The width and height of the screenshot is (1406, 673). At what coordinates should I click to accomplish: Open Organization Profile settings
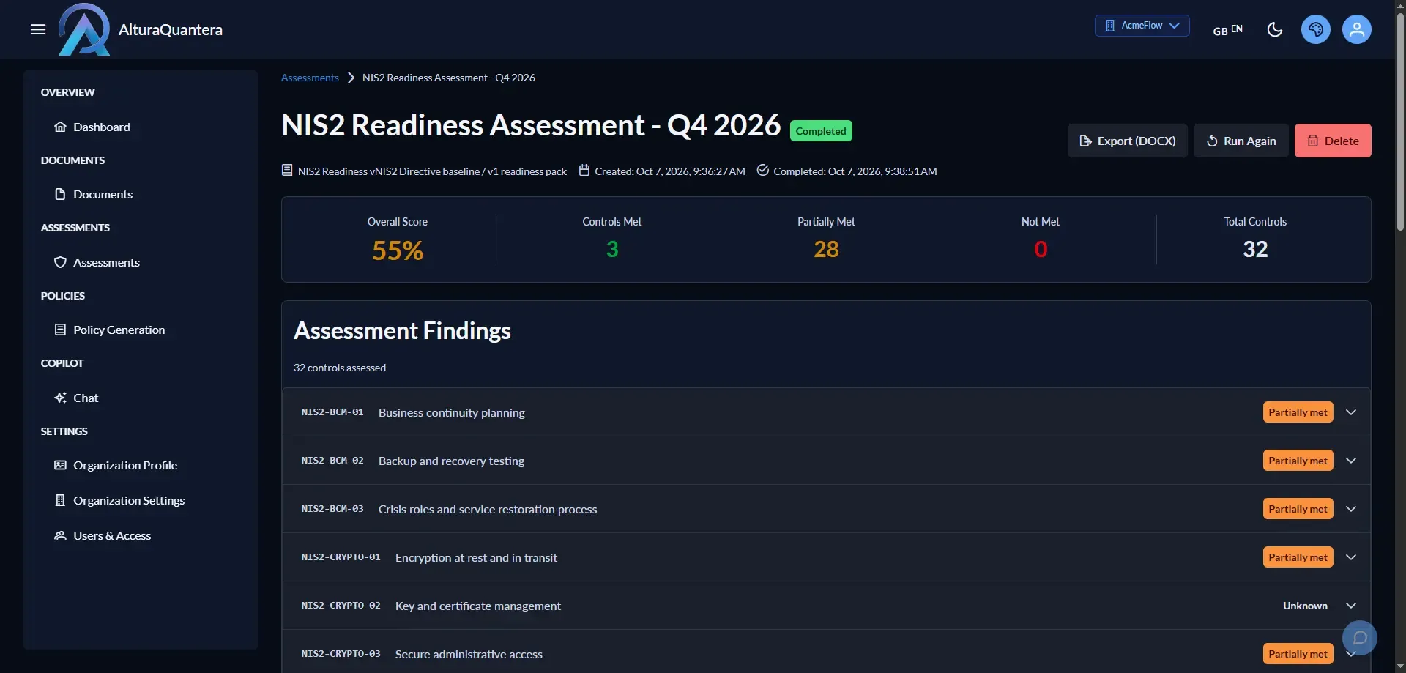[x=125, y=465]
